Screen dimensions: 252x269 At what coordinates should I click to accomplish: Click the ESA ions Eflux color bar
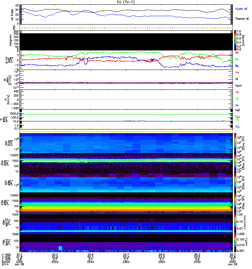tap(235, 163)
